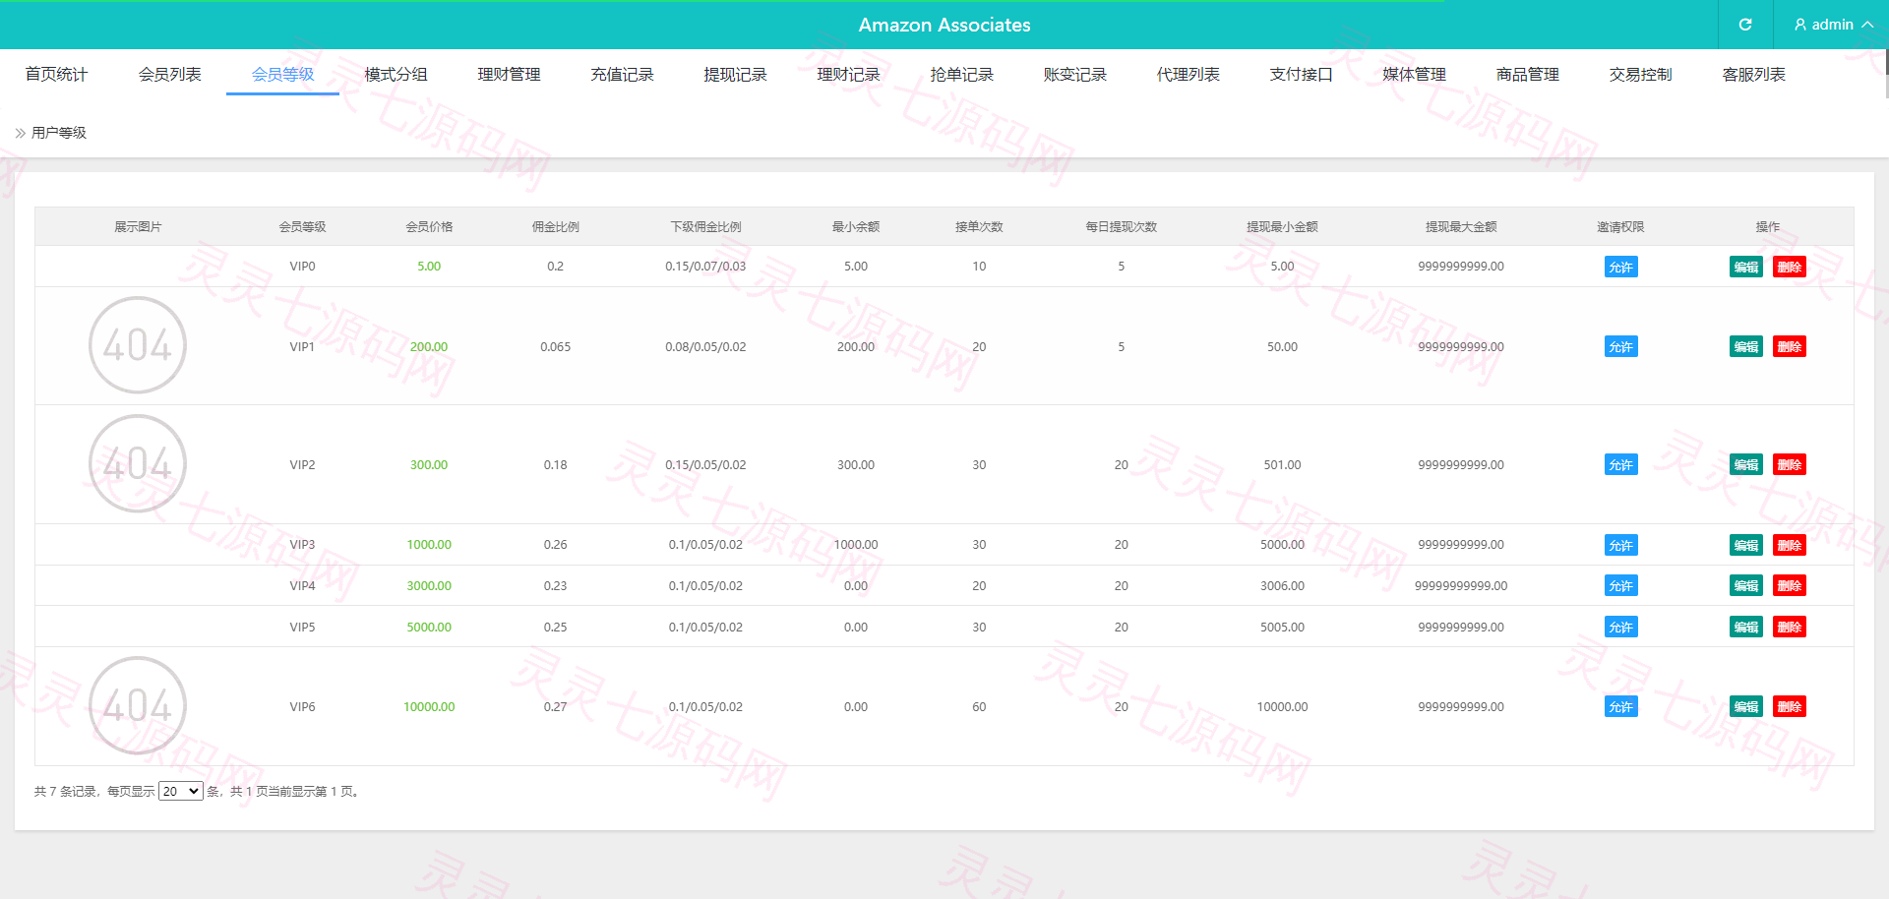This screenshot has width=1889, height=899.
Task: Open the 理财记录 tab
Action: (x=848, y=75)
